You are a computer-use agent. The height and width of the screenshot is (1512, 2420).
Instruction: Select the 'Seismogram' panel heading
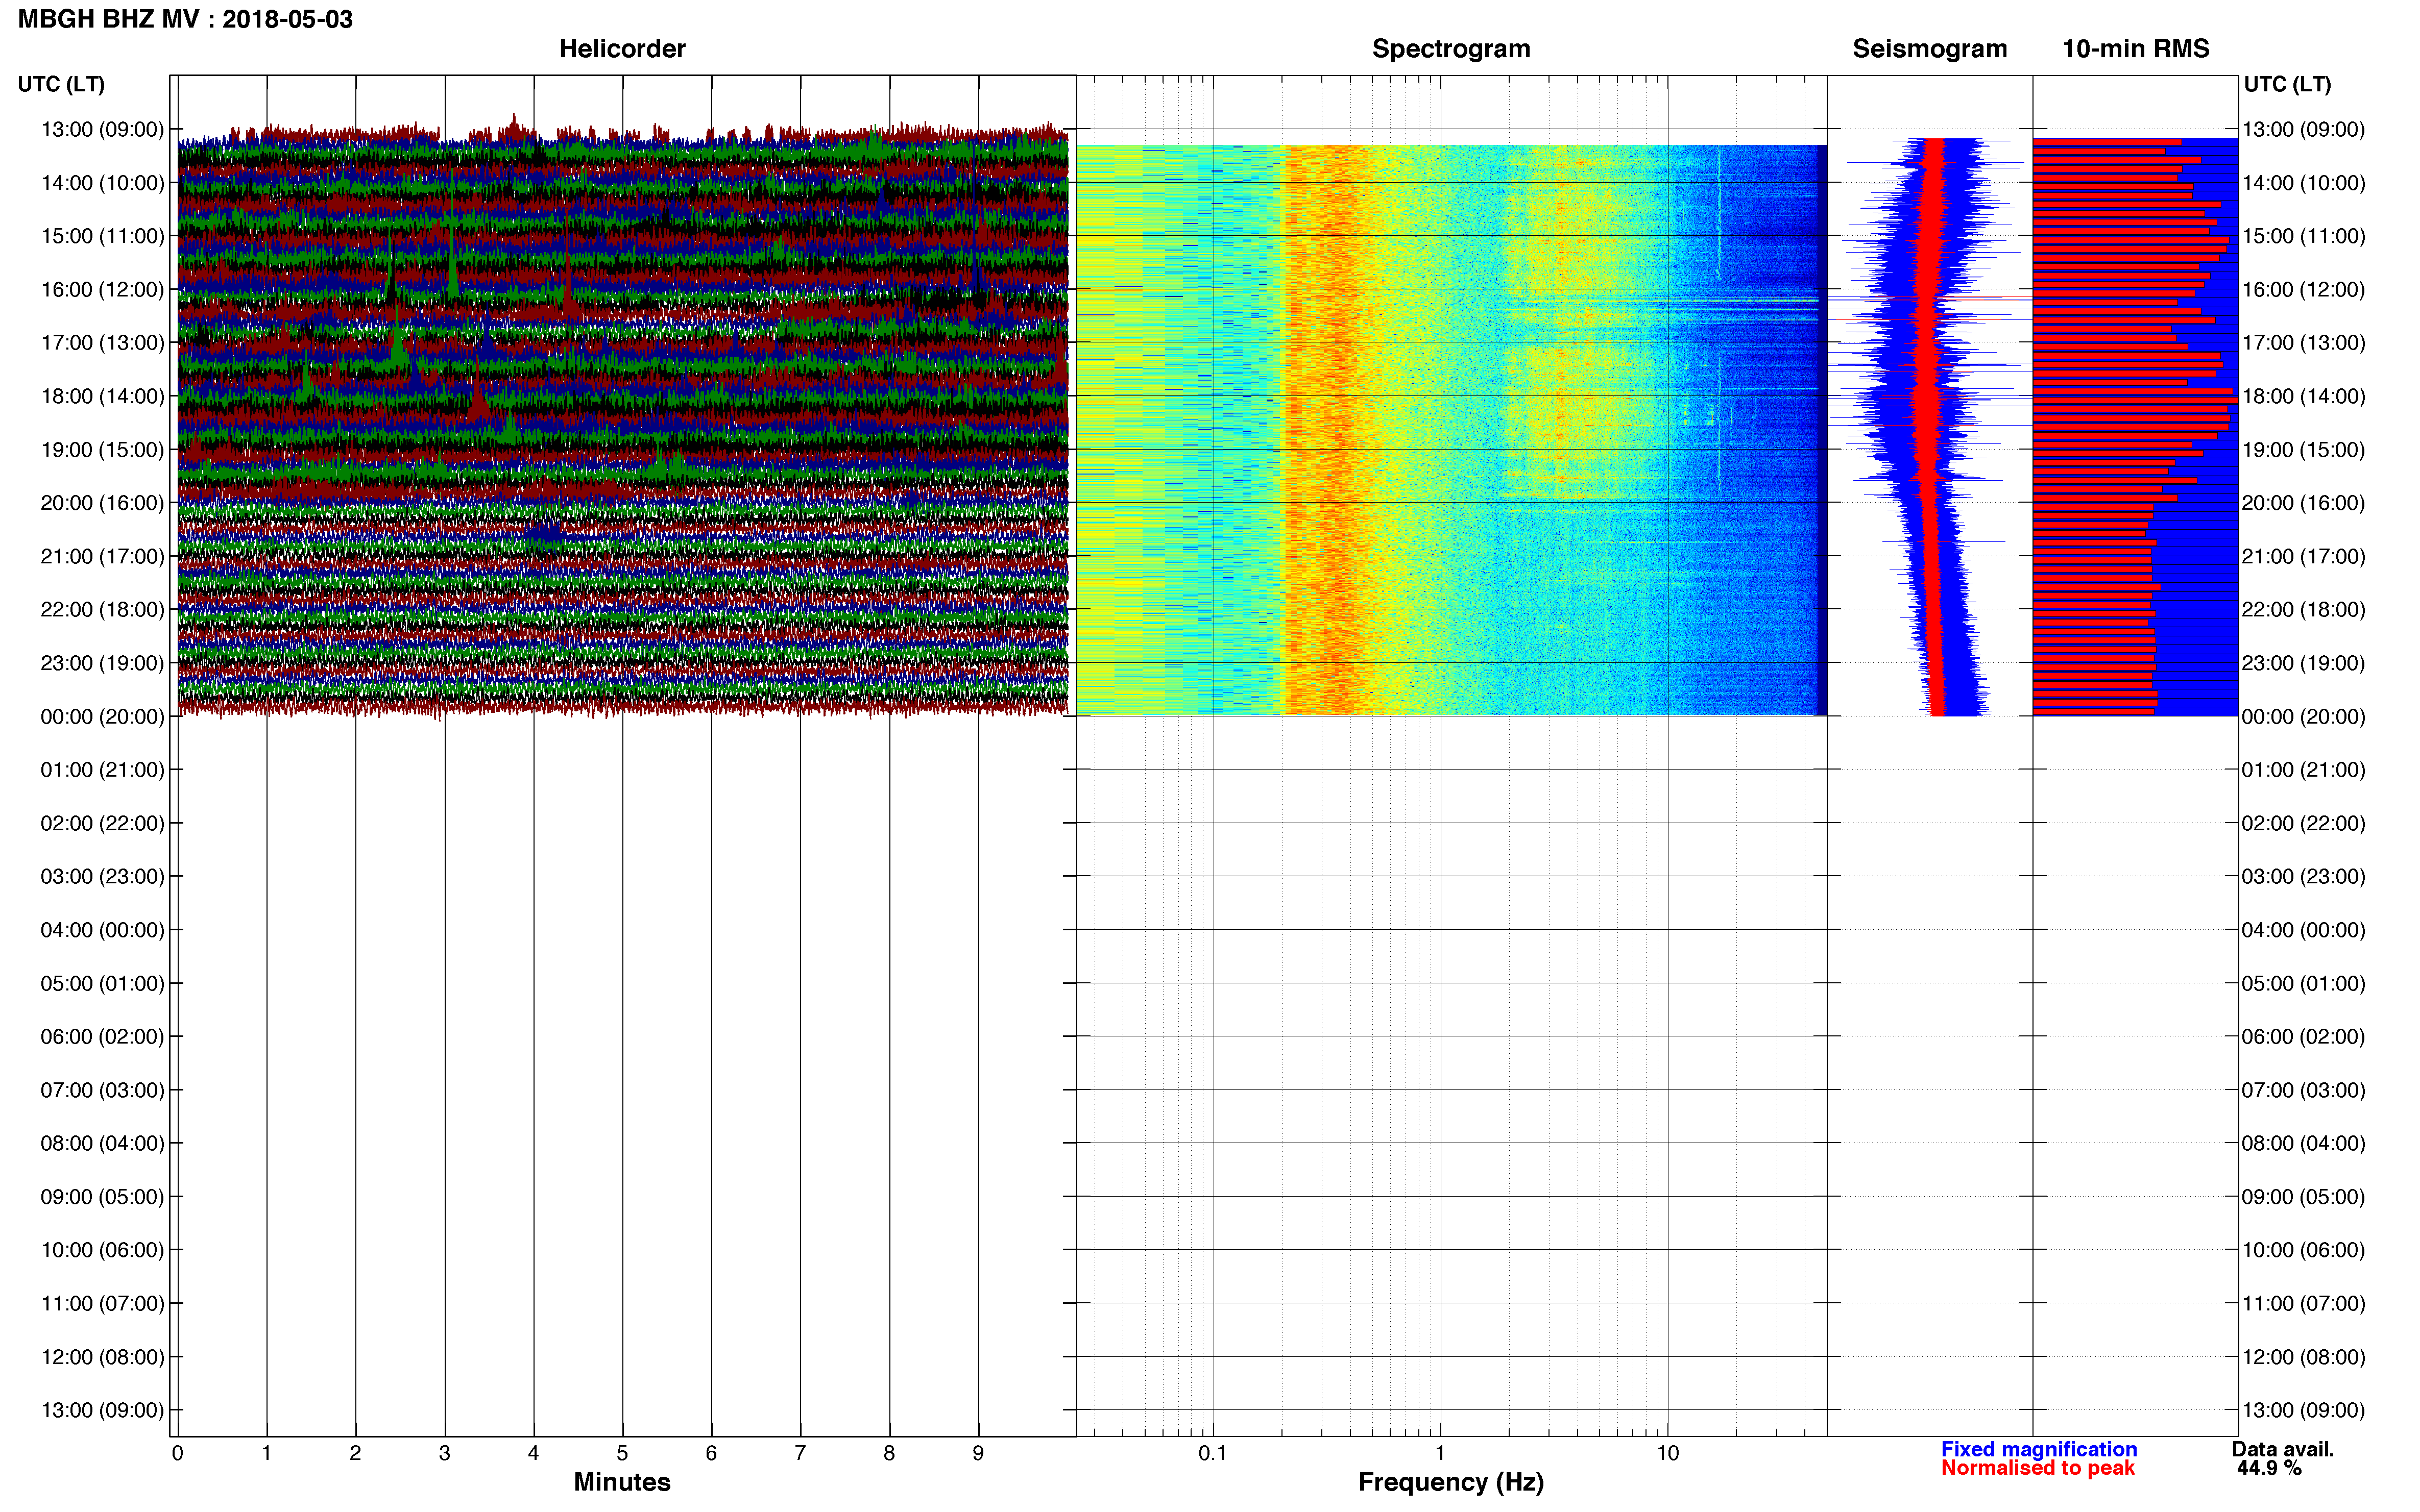pos(1930,49)
